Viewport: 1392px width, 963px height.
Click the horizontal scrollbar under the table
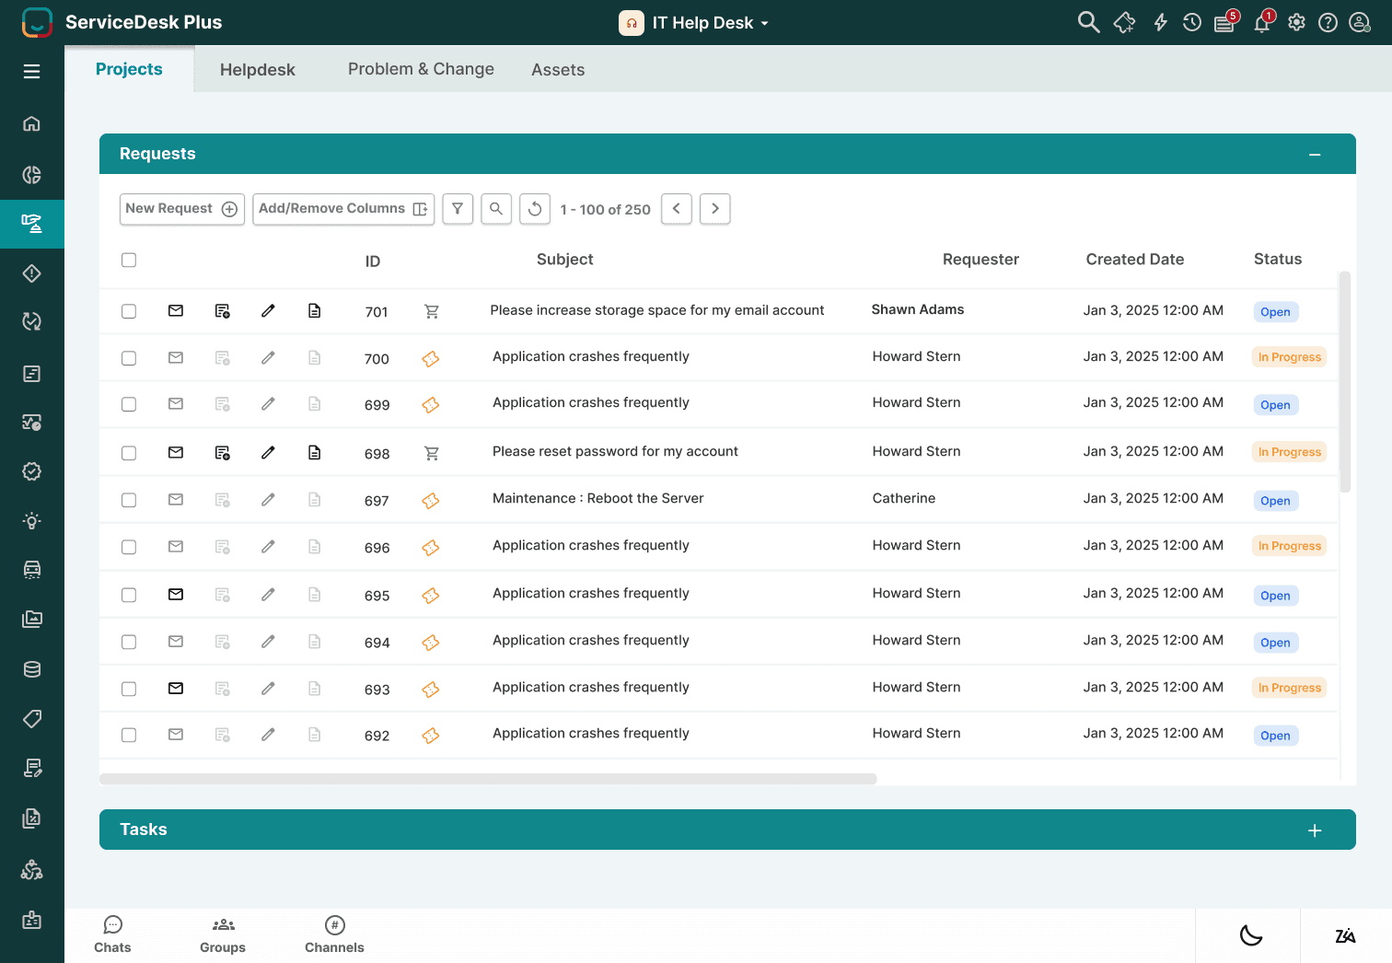[x=488, y=779]
